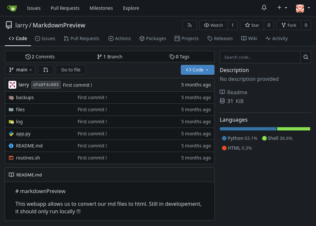Click larry's avatar in the commit row
316x226 pixels.
[12, 85]
